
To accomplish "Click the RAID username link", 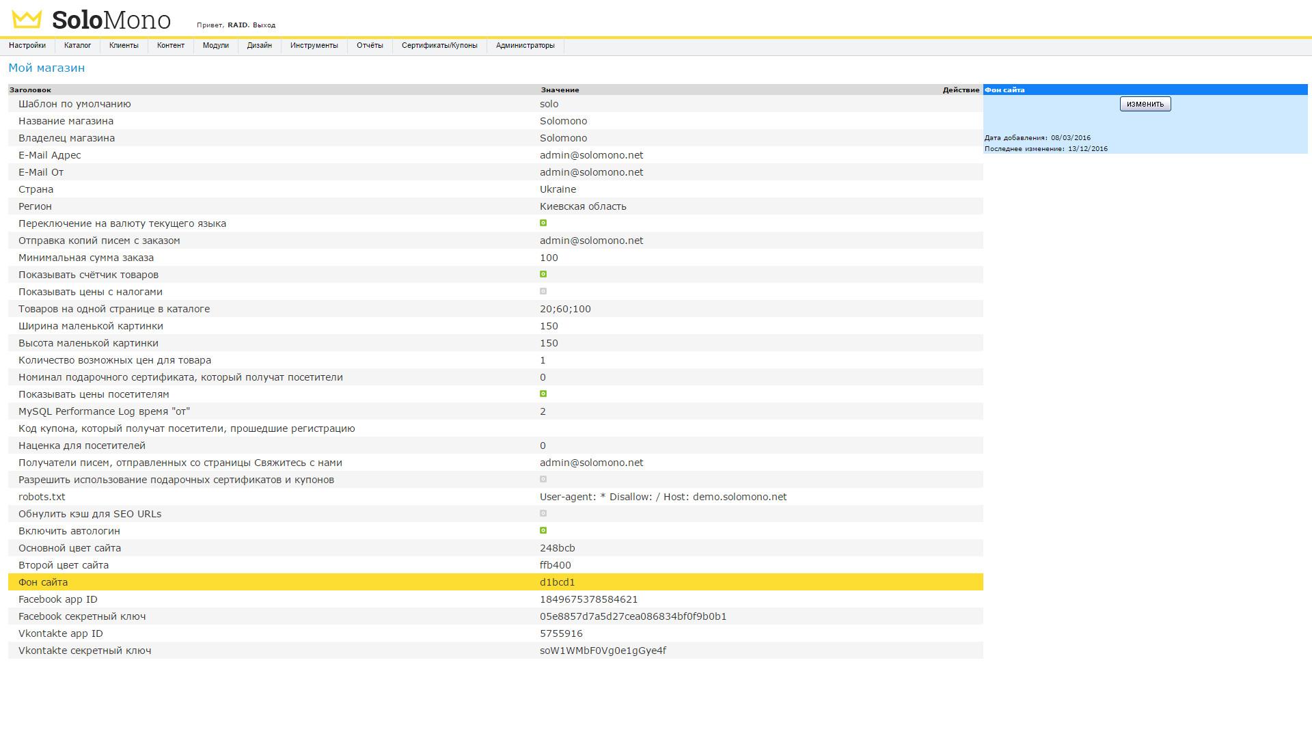I will tap(237, 25).
